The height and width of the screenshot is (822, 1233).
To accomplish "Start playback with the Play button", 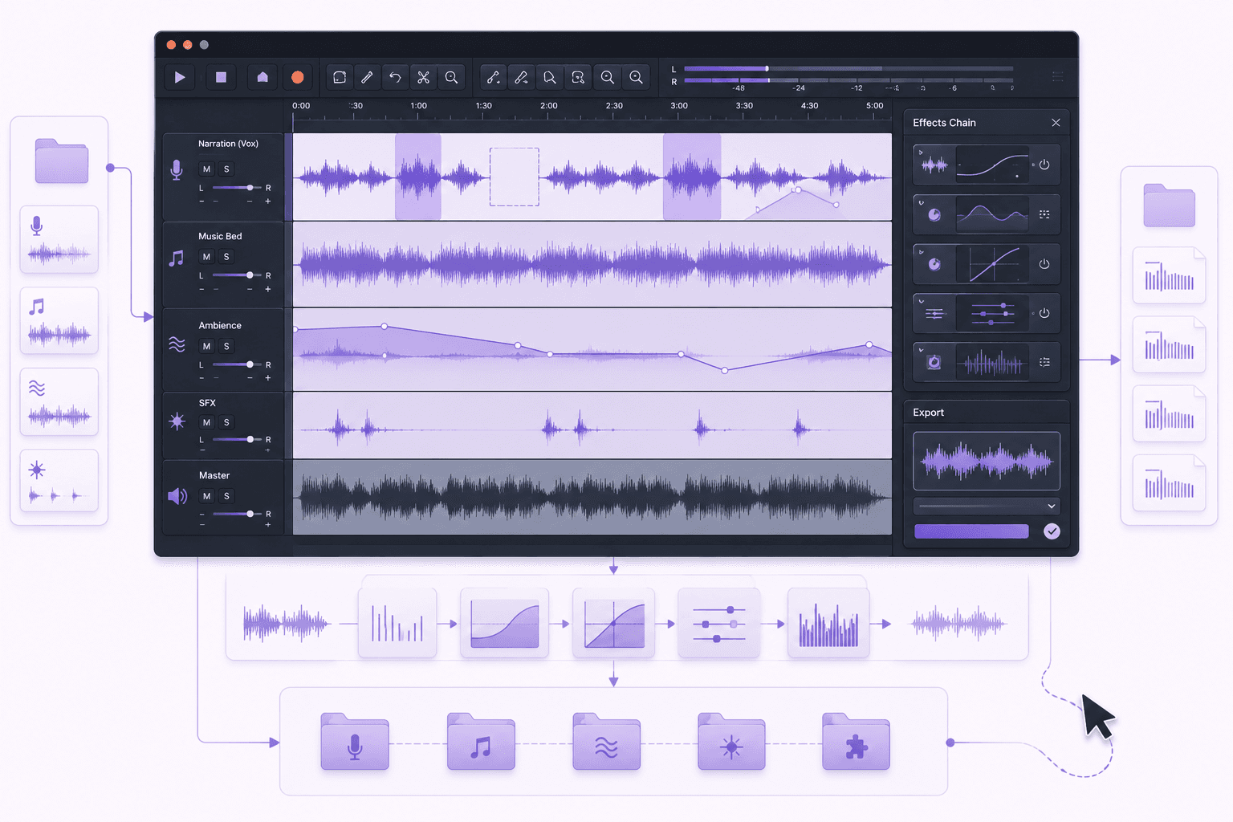I will click(180, 77).
